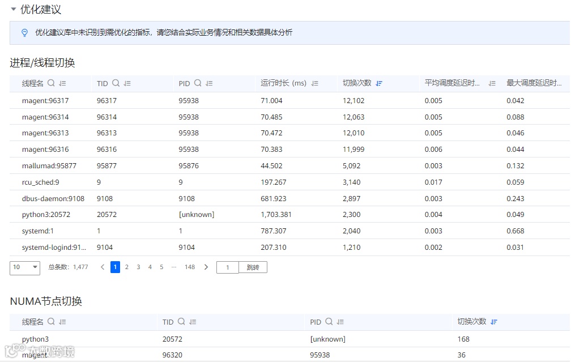Screen dimensions: 571x362
Task: Sort by 运行时长 (ms) column
Action: coord(315,83)
